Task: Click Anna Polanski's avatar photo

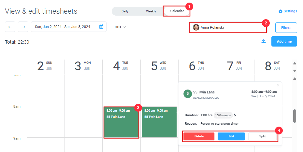Action: pos(196,27)
